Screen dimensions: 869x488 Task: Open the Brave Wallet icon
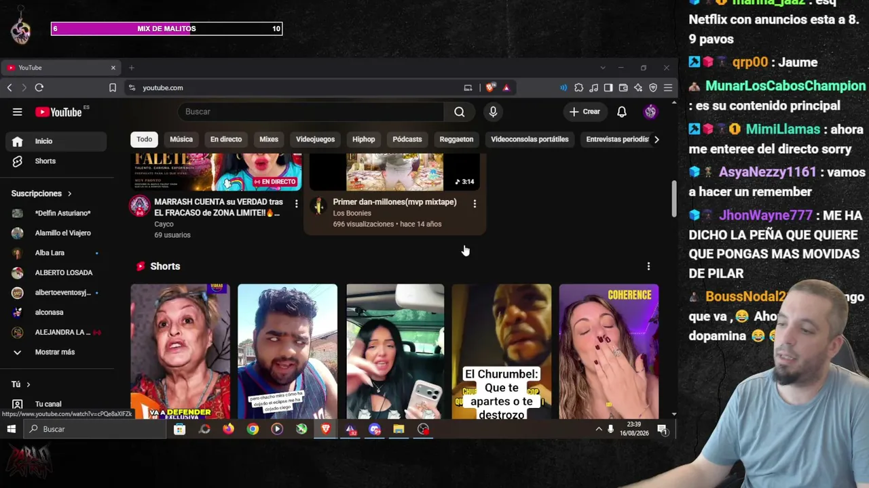pyautogui.click(x=623, y=87)
